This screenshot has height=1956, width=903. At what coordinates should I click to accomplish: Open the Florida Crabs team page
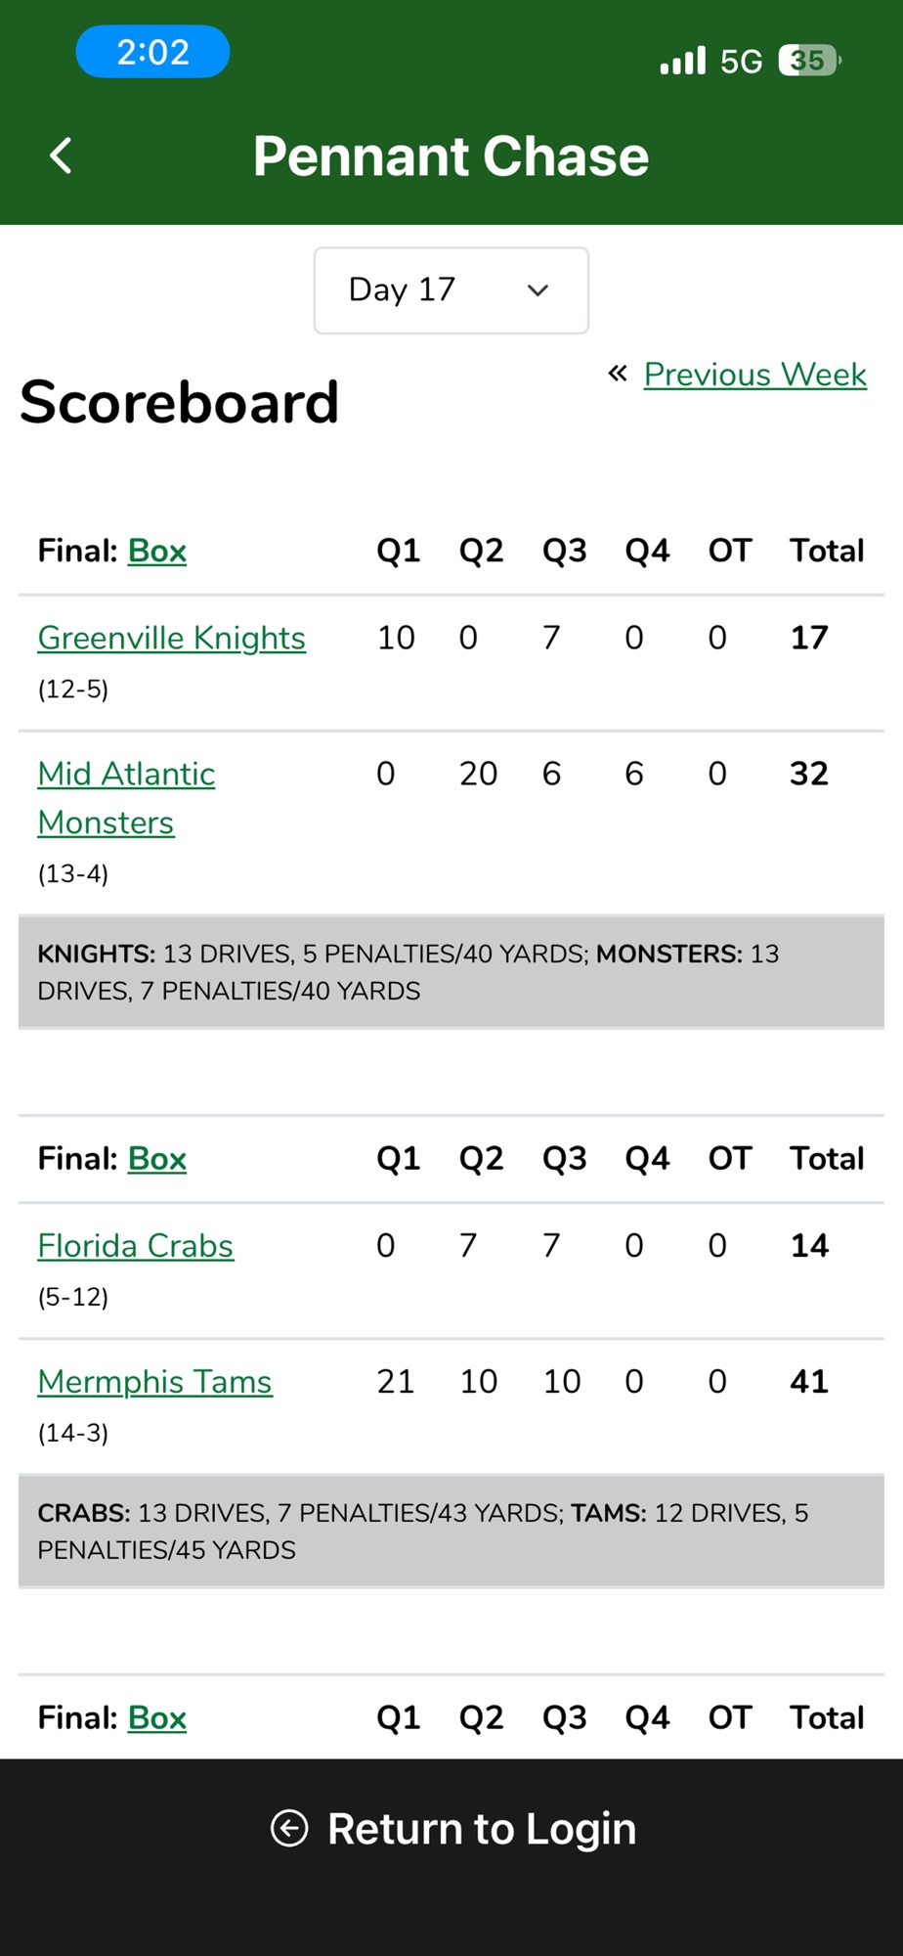point(135,1246)
